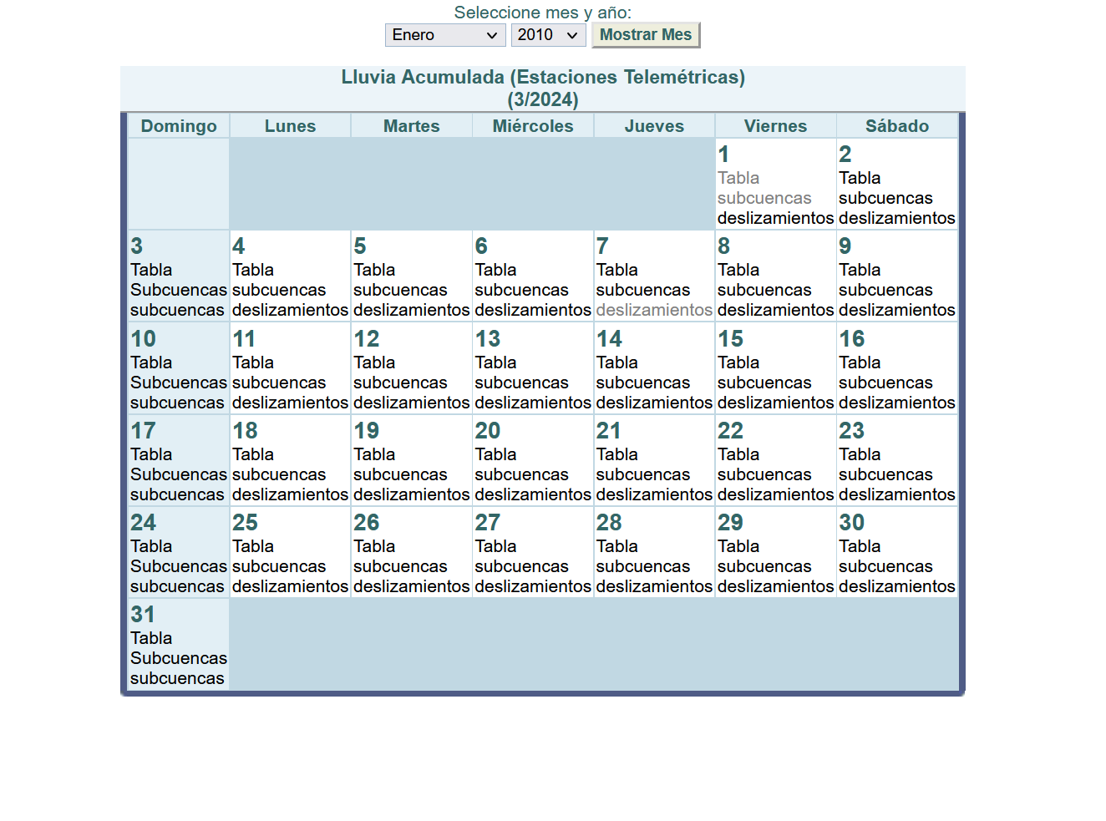The image size is (1106, 821).
Task: Open Tabla link for day 6
Action: click(495, 270)
